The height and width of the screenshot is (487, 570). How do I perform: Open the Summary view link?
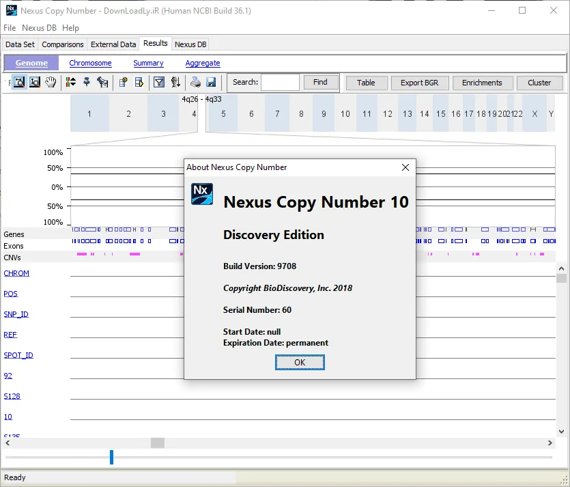pos(148,63)
